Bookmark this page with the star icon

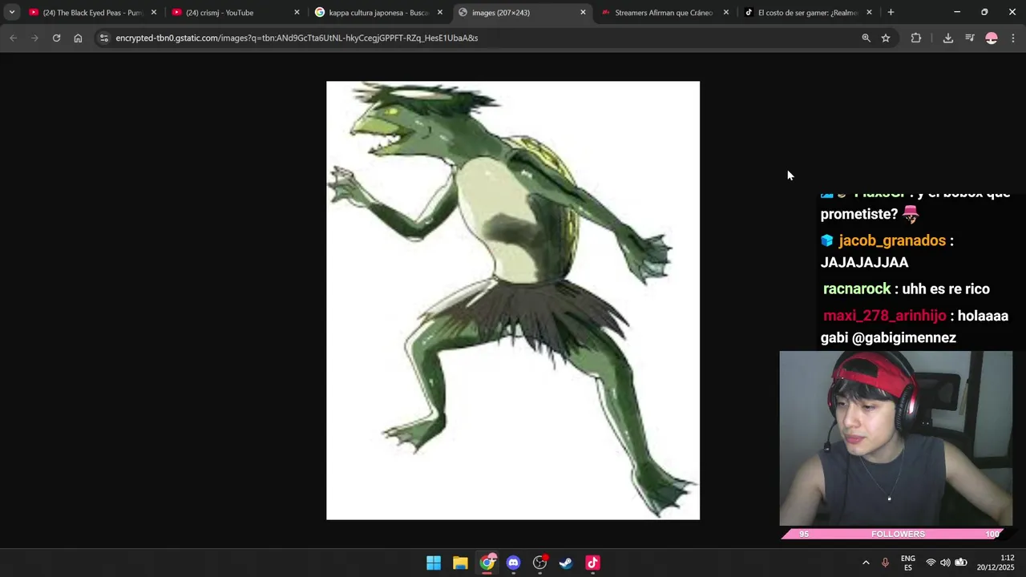[886, 38]
